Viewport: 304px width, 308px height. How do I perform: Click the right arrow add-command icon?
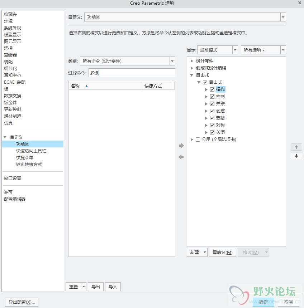click(x=181, y=146)
